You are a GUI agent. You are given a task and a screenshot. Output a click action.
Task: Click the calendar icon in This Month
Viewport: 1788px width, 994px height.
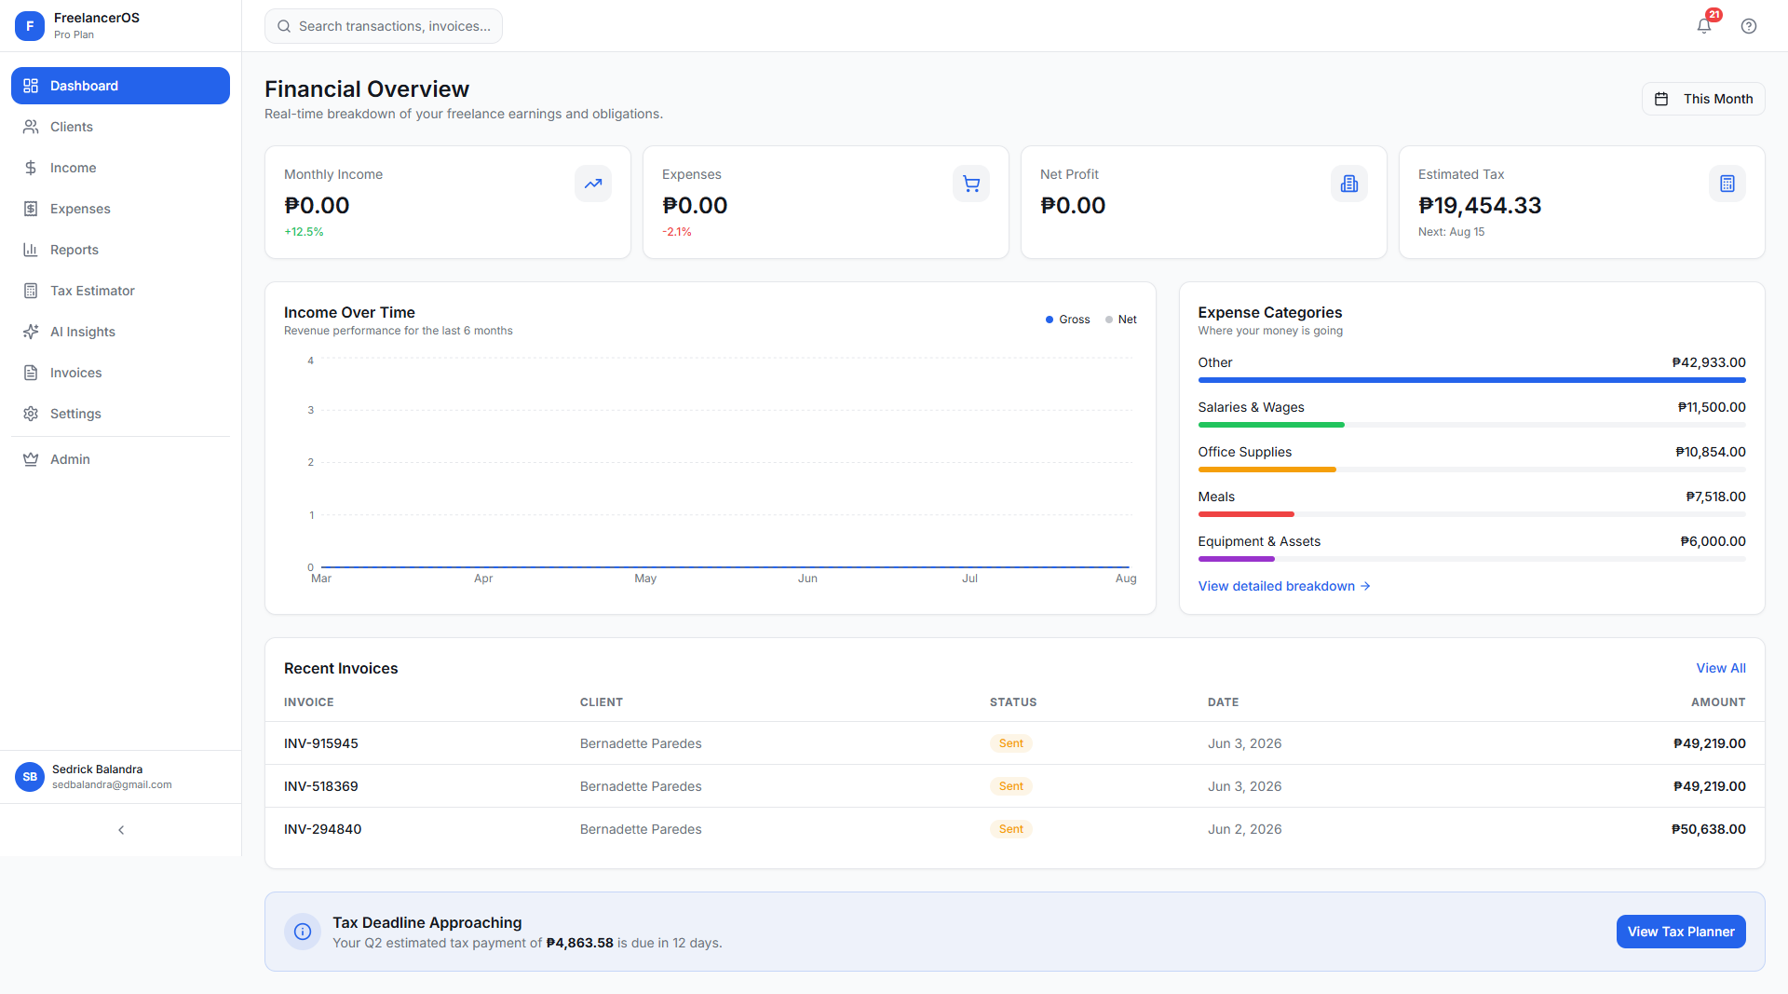pos(1661,99)
